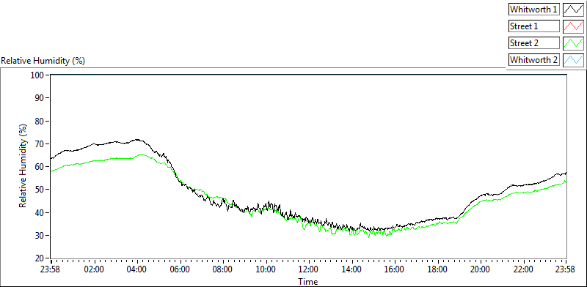
Task: Click the Street 1 red plot icon
Action: pos(573,26)
